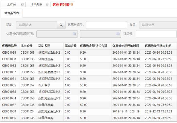Select coupon row CB001030

point(89,112)
